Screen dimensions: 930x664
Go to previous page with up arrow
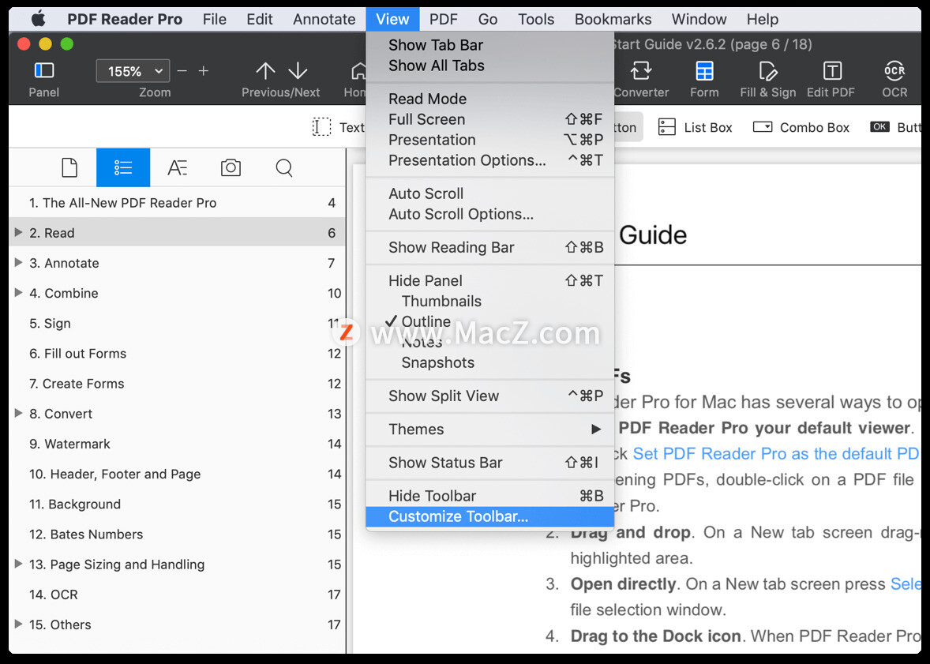265,71
